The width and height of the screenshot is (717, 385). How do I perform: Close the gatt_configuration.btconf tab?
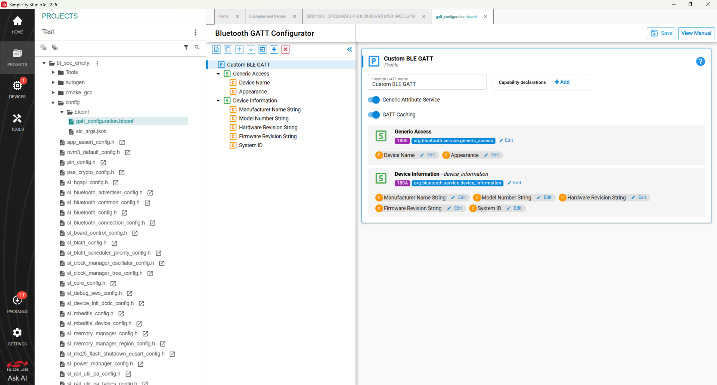tap(485, 16)
